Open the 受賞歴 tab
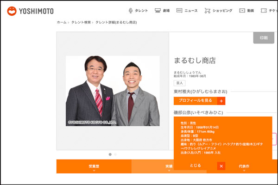 tap(94, 166)
